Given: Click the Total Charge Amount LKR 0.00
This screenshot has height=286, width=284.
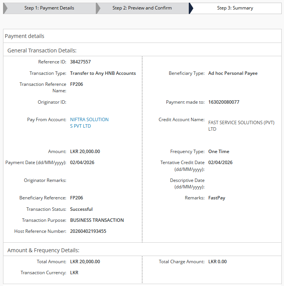Looking at the screenshot, I should click(217, 262).
